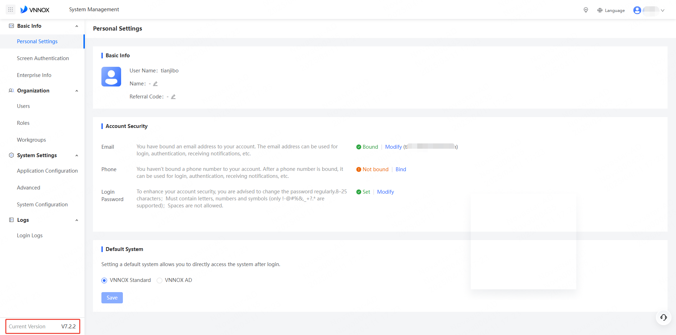Screen dimensions: 676x335
Task: Click Bind link for Phone
Action: tap(401, 169)
